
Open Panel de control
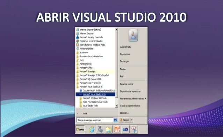pyautogui.click(x=127, y=84)
